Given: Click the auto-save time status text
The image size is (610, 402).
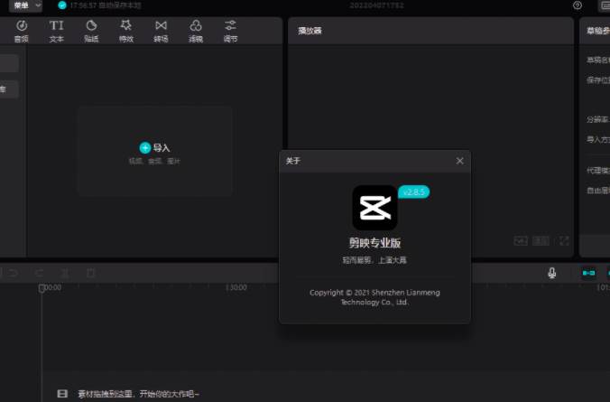Looking at the screenshot, I should click(106, 5).
